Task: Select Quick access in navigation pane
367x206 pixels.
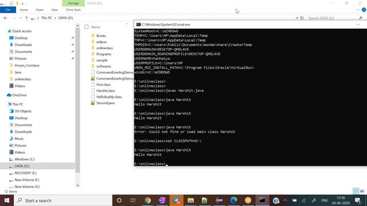Action: [x=22, y=31]
